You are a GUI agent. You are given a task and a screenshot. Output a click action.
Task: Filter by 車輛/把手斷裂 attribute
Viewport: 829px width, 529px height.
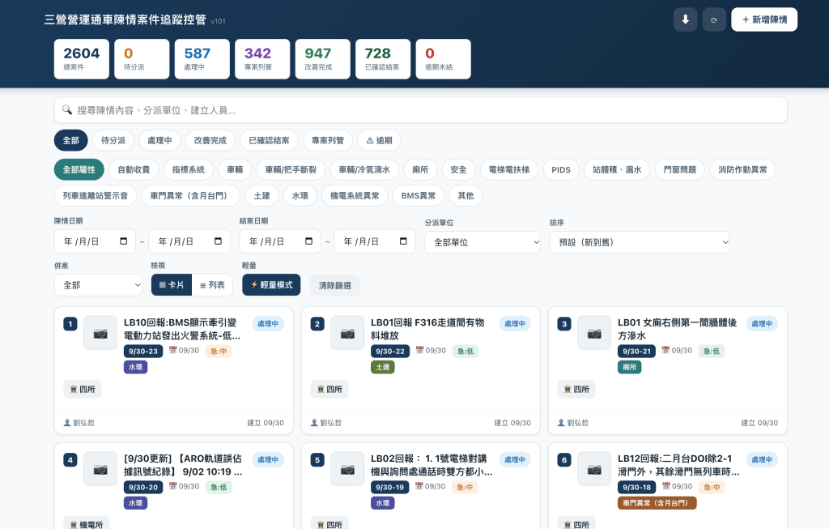pos(291,170)
